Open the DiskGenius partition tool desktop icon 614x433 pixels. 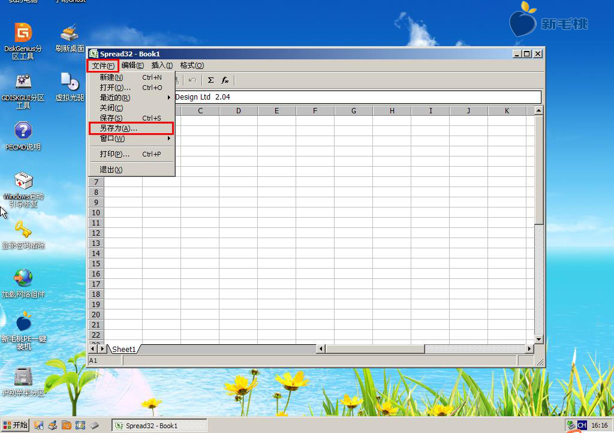pos(23,41)
